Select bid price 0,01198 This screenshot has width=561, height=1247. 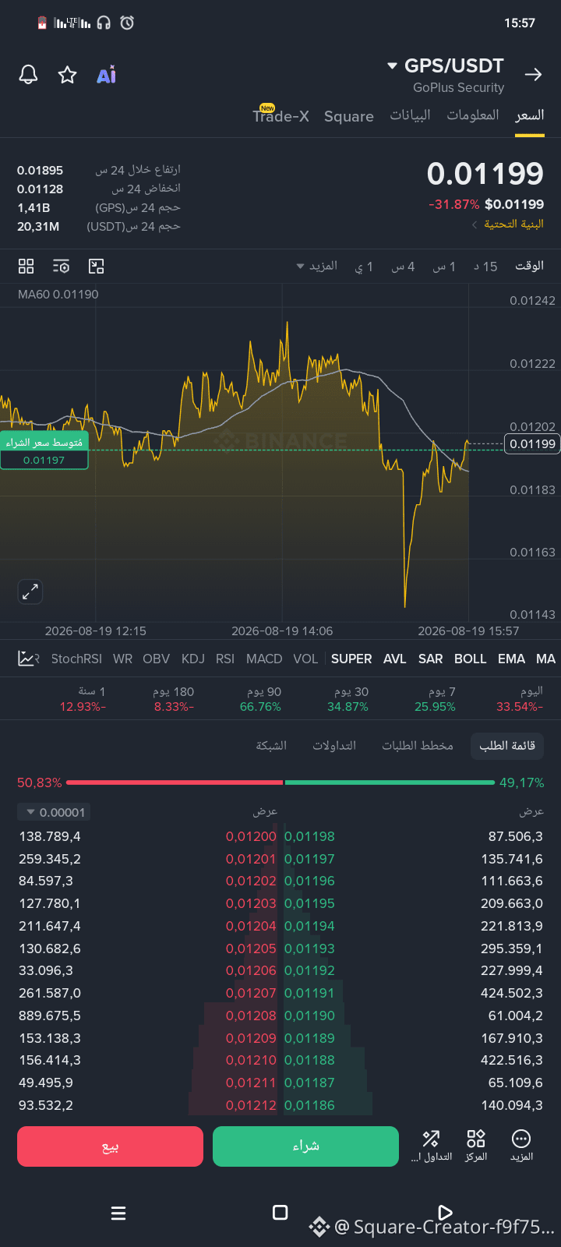(x=309, y=836)
